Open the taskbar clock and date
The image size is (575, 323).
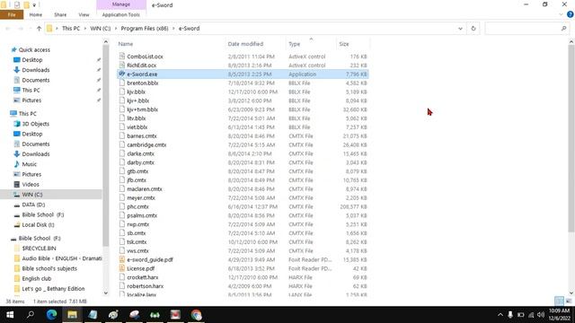click(x=560, y=315)
